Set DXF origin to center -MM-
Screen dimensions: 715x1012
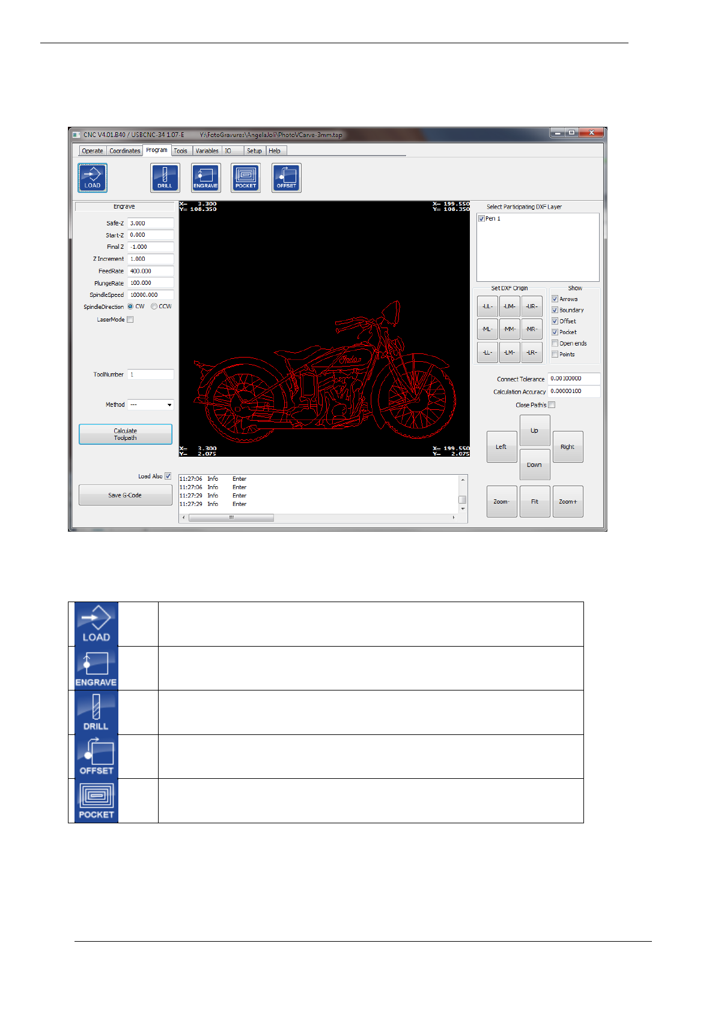[x=510, y=329]
